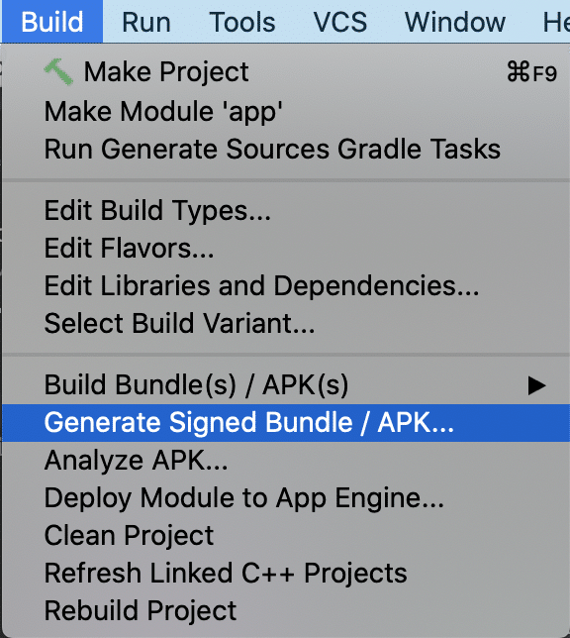Select Rebuild Project menu item

click(x=286, y=610)
